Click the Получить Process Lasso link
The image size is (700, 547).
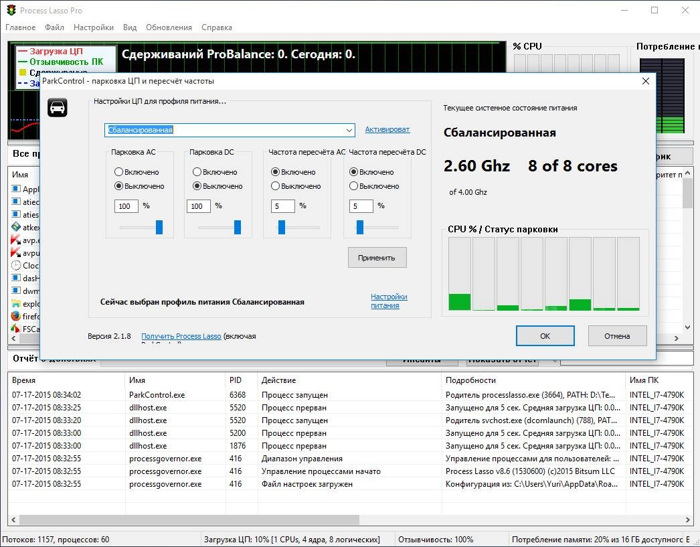coord(181,336)
